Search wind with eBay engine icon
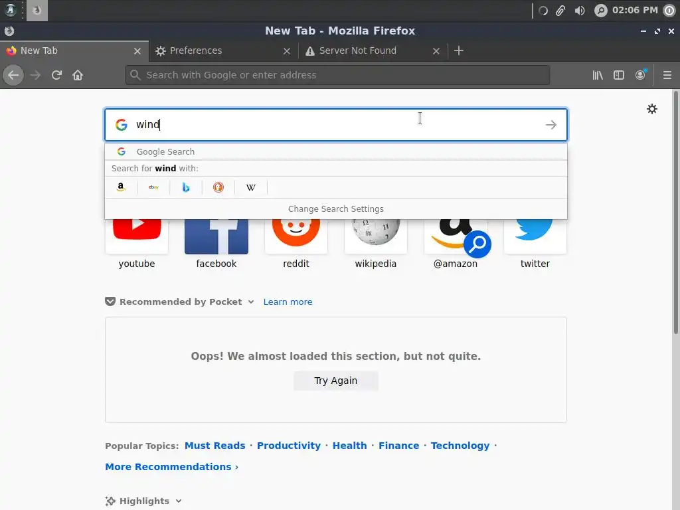 coord(153,187)
